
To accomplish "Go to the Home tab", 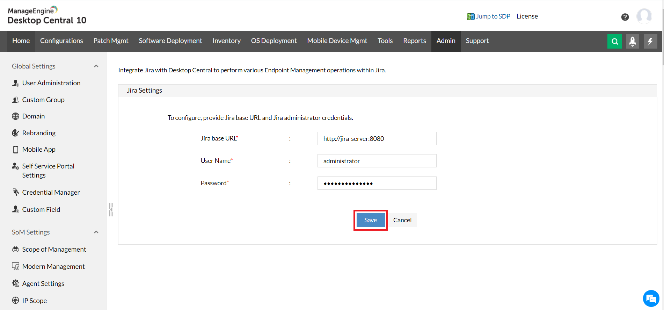I will pos(21,41).
